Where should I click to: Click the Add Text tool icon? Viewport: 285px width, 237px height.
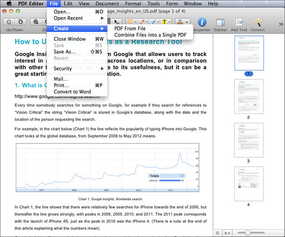(x=239, y=22)
